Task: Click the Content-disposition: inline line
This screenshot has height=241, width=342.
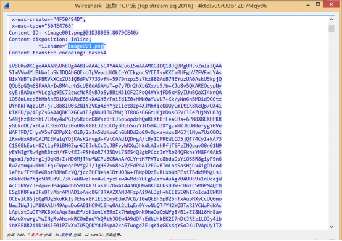Action: (x=50, y=40)
